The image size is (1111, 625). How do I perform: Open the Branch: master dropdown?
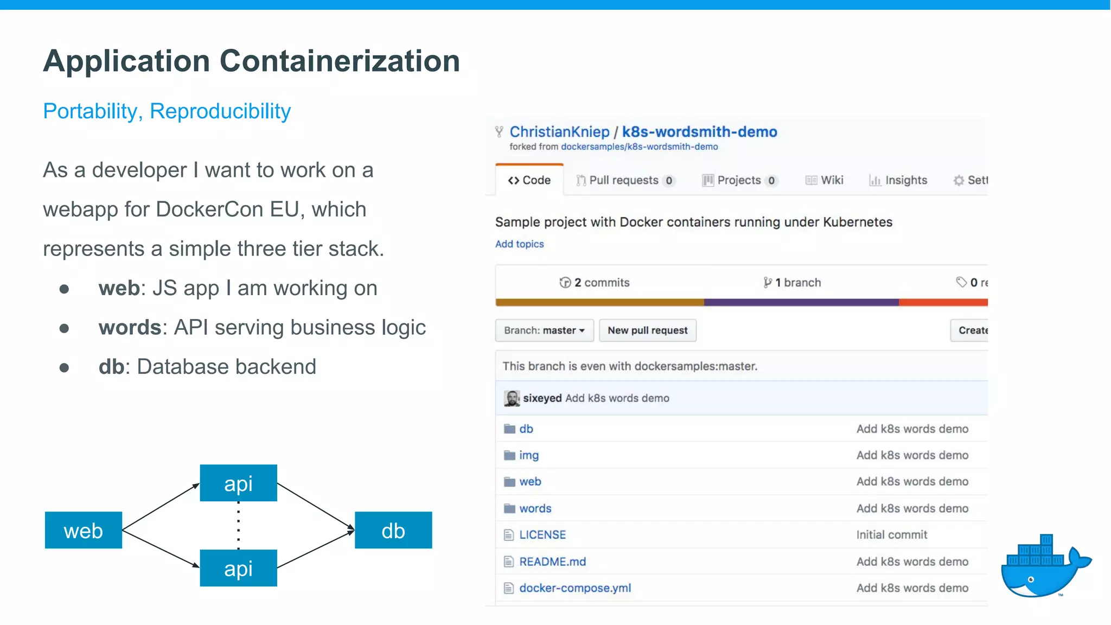coord(544,330)
